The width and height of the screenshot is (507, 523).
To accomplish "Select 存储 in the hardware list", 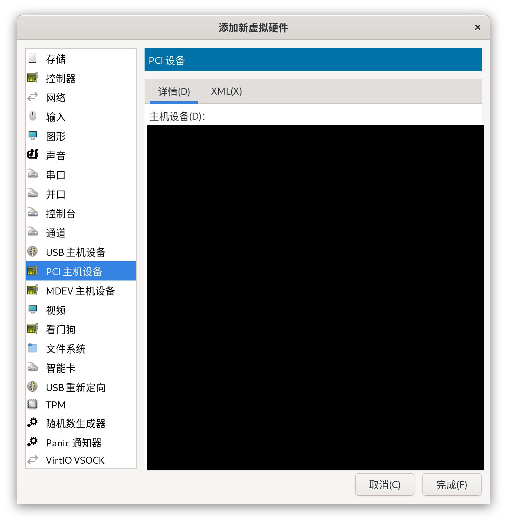I will (x=81, y=59).
